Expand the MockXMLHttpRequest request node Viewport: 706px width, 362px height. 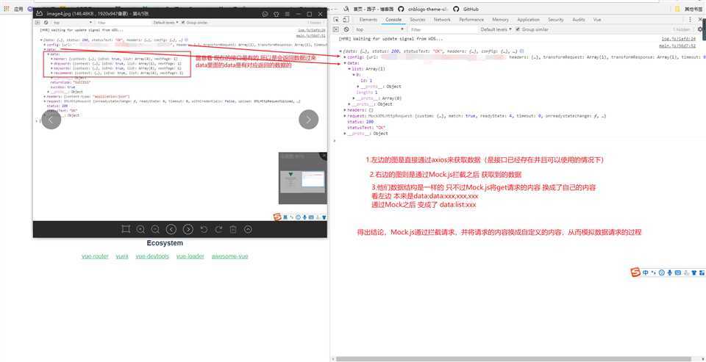tap(345, 116)
